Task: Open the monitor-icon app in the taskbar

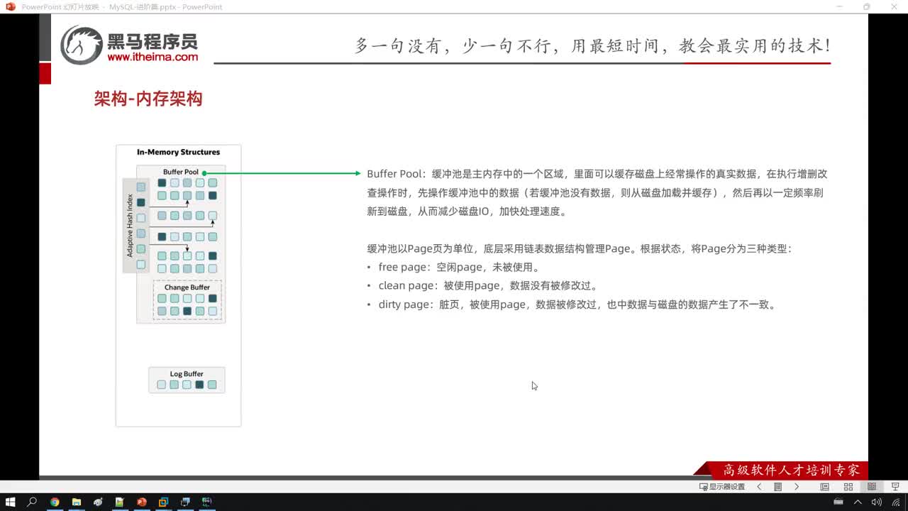Action: pos(185,502)
